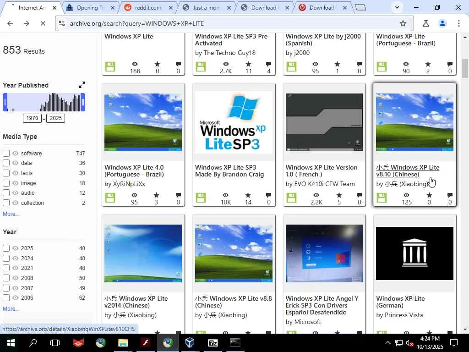This screenshot has height=352, width=469.
Task: Open the new tab button
Action: (360, 7)
